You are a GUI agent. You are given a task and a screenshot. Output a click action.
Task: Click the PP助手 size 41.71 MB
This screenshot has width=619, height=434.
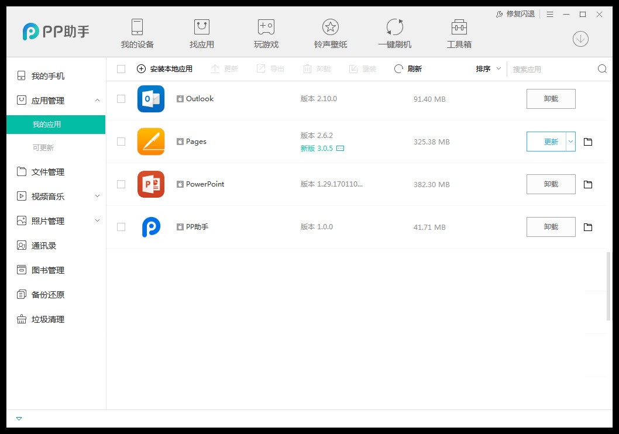[x=429, y=228]
